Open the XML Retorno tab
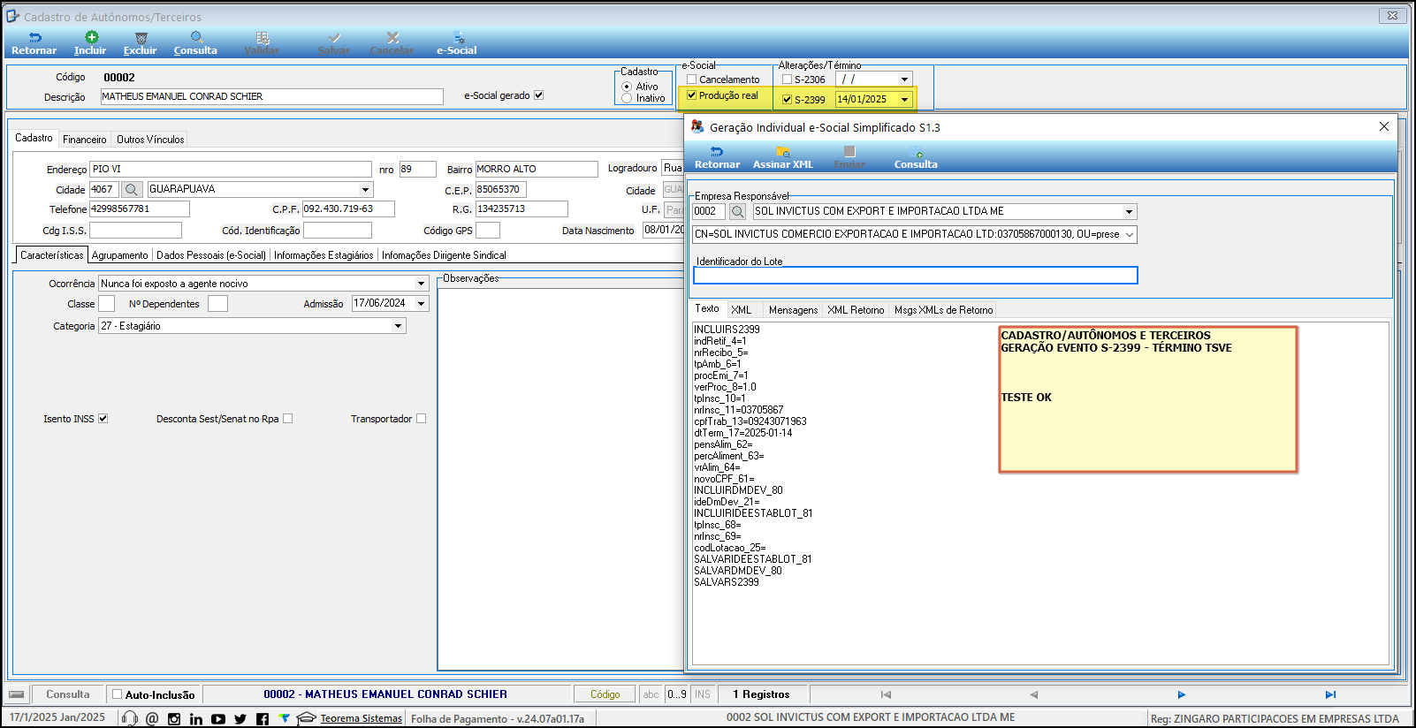 856,310
